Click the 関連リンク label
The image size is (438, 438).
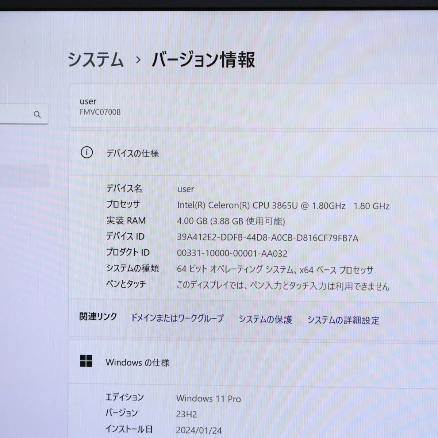[x=98, y=316]
